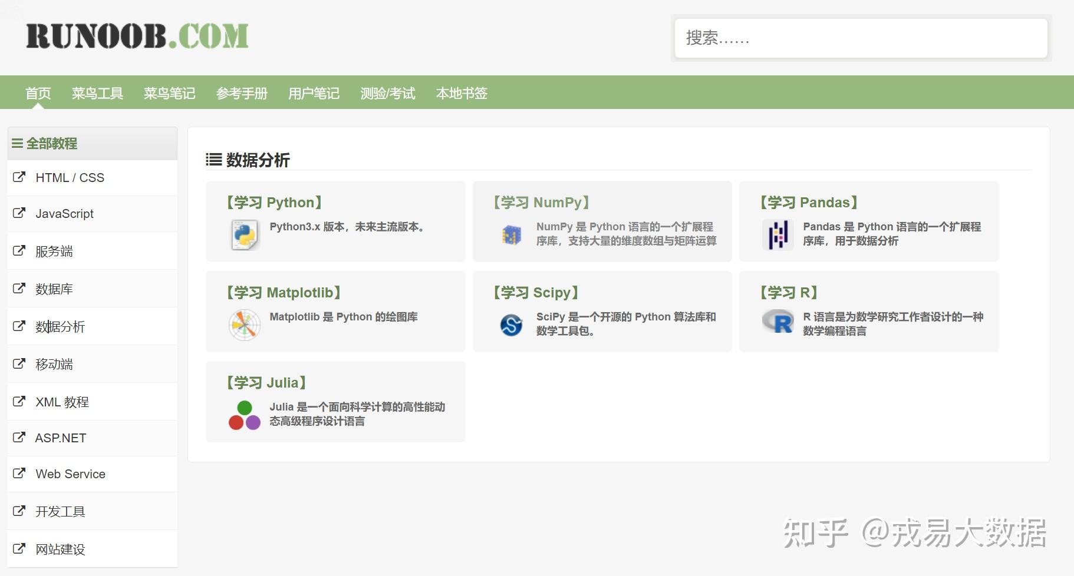The width and height of the screenshot is (1074, 576).
Task: Open the 菜鸟笔记 navigation item
Action: pyautogui.click(x=169, y=93)
